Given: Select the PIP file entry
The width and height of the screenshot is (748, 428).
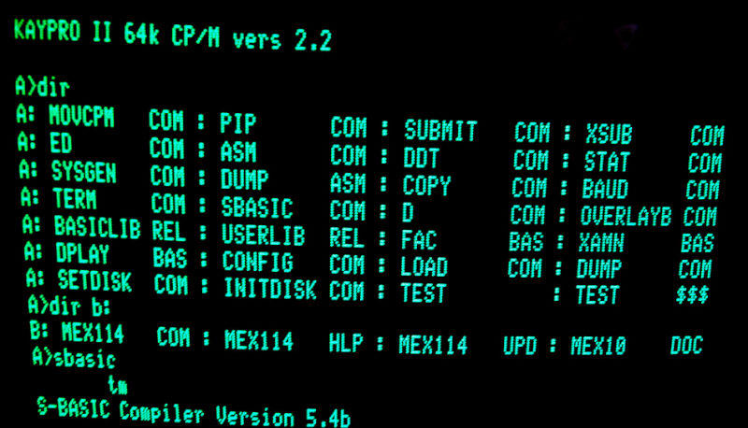Looking at the screenshot, I should [237, 123].
